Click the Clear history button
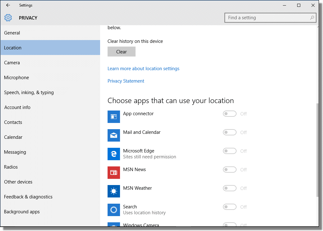323x231 pixels. tap(121, 52)
